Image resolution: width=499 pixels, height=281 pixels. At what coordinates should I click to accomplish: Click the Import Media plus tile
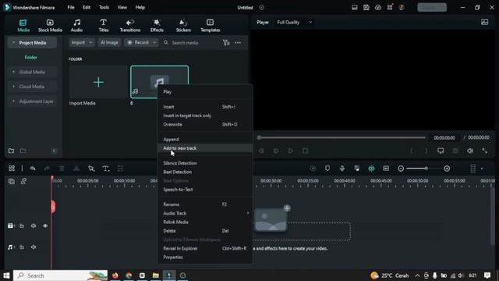click(98, 82)
